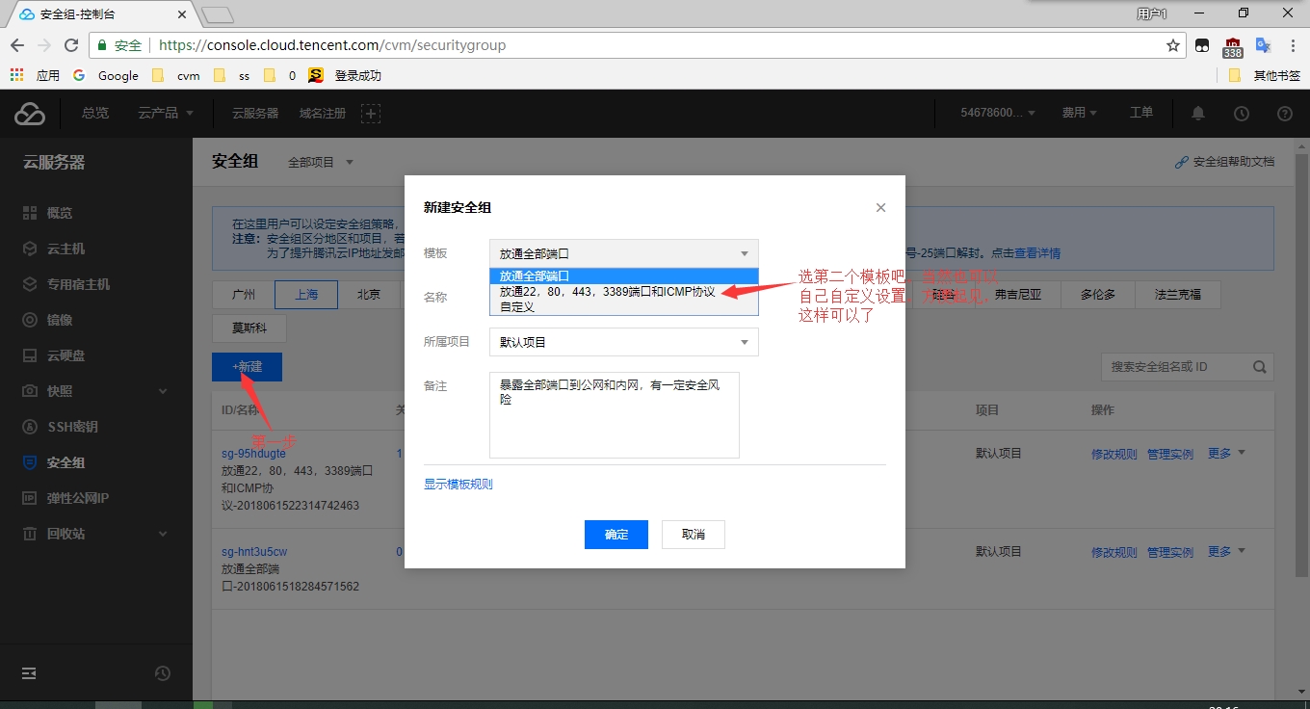Click the search magnifier icon
This screenshot has width=1310, height=709.
(1259, 367)
